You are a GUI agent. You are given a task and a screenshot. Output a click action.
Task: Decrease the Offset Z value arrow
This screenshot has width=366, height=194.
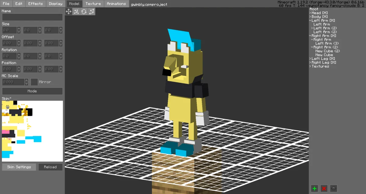point(61,45)
